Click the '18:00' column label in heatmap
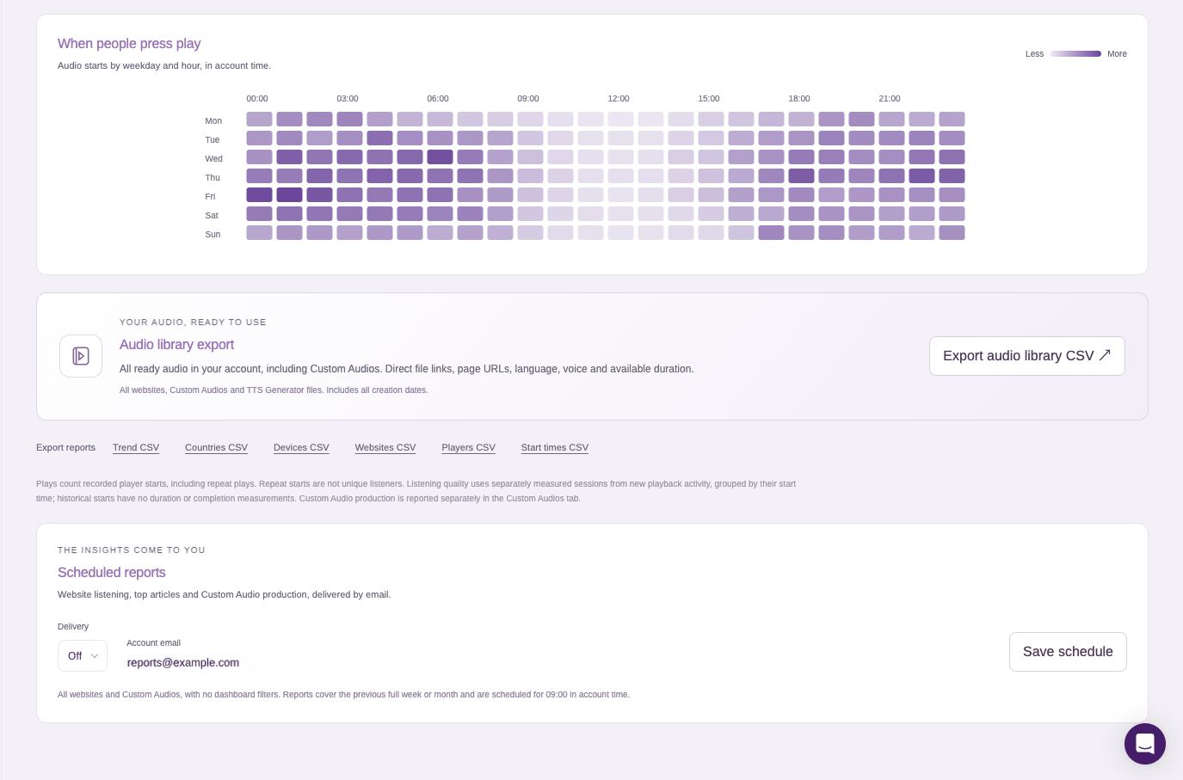1183x780 pixels. tap(799, 99)
